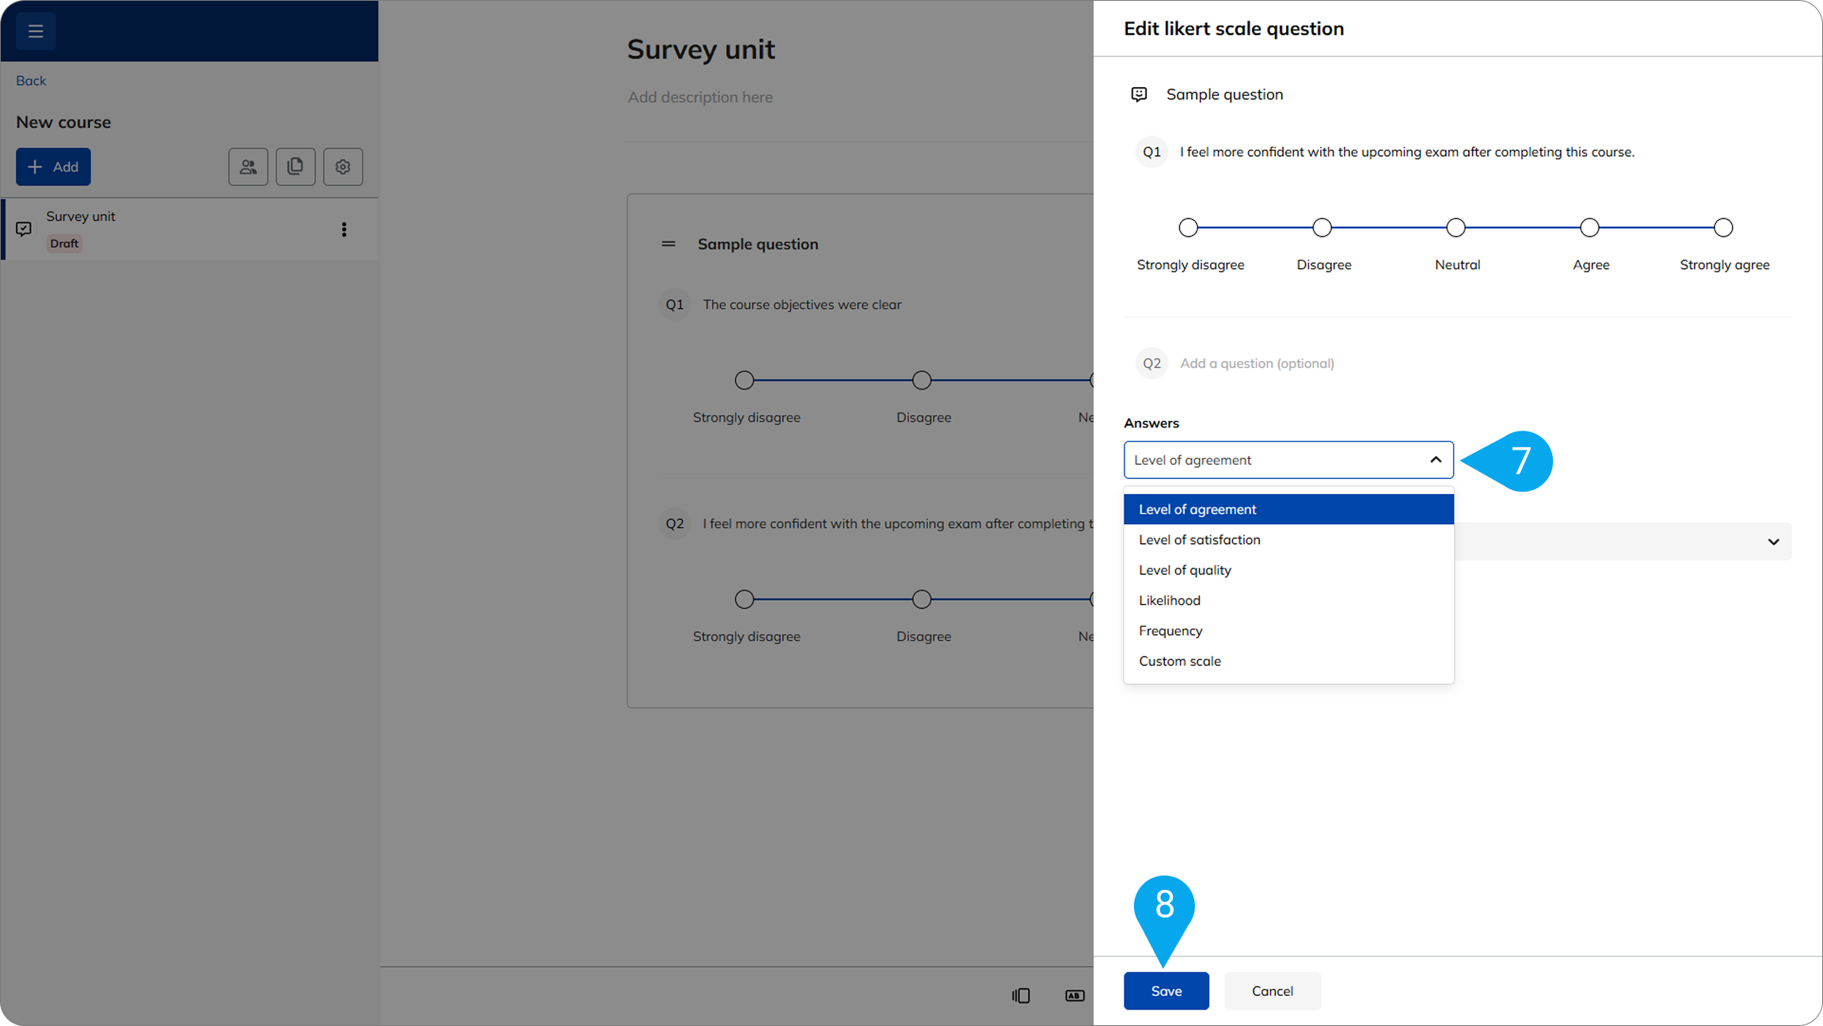The width and height of the screenshot is (1823, 1026).
Task: Open the hamburger menu icon
Action: (x=36, y=31)
